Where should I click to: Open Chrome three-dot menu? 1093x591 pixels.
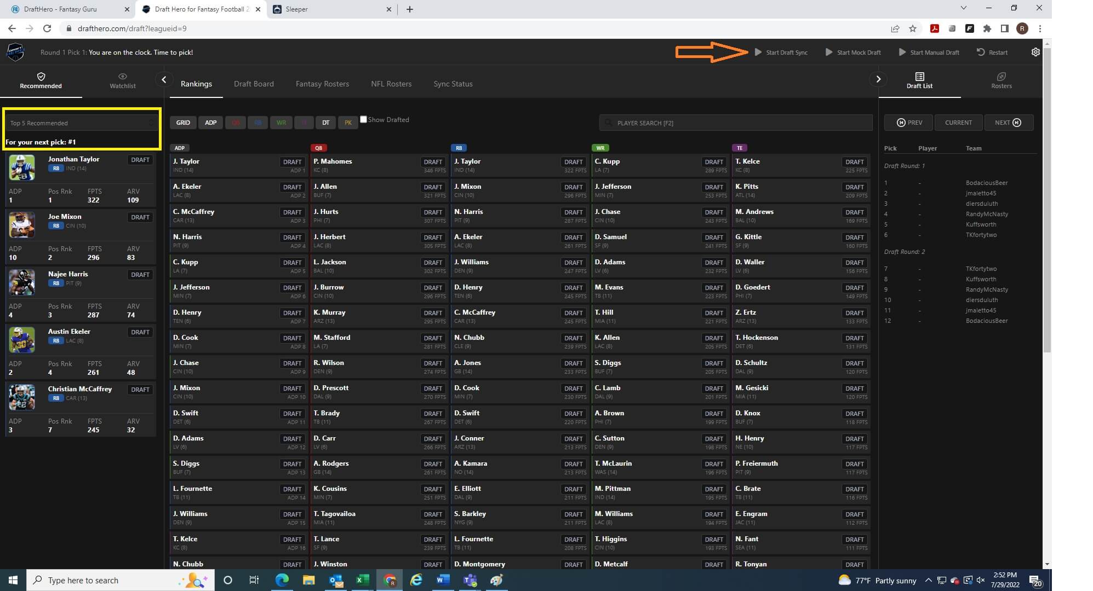(x=1040, y=28)
